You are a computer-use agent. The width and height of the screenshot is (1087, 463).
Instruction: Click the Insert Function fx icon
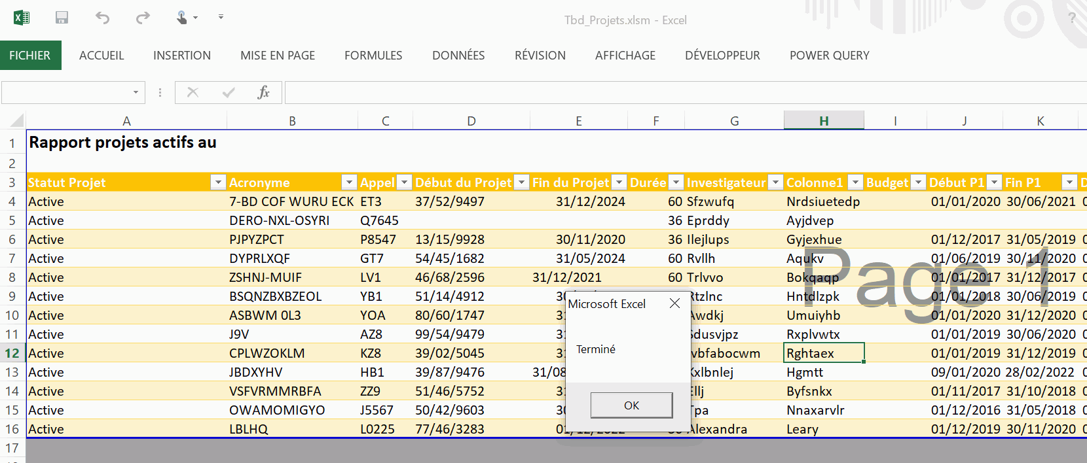tap(263, 92)
